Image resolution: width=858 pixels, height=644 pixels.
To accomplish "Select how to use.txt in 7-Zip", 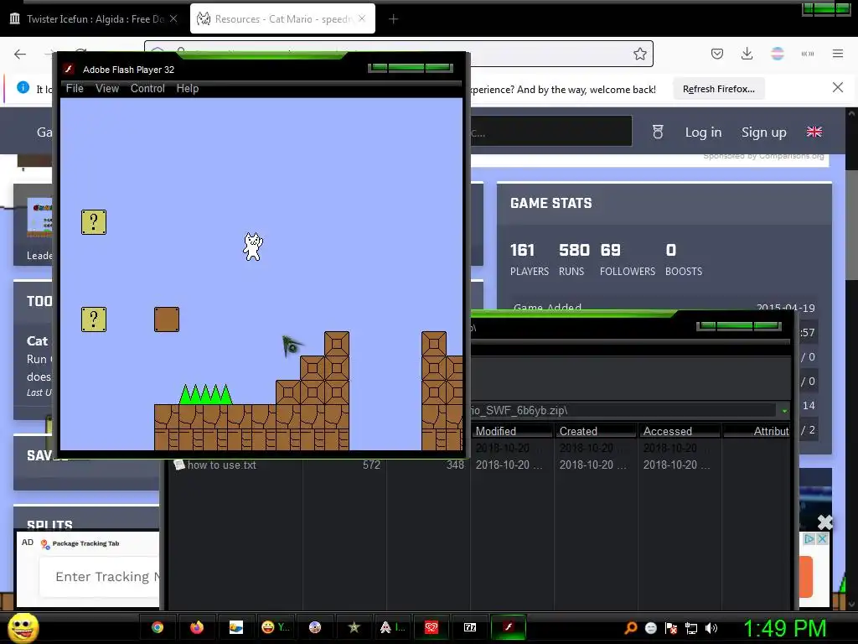I will coord(221,465).
